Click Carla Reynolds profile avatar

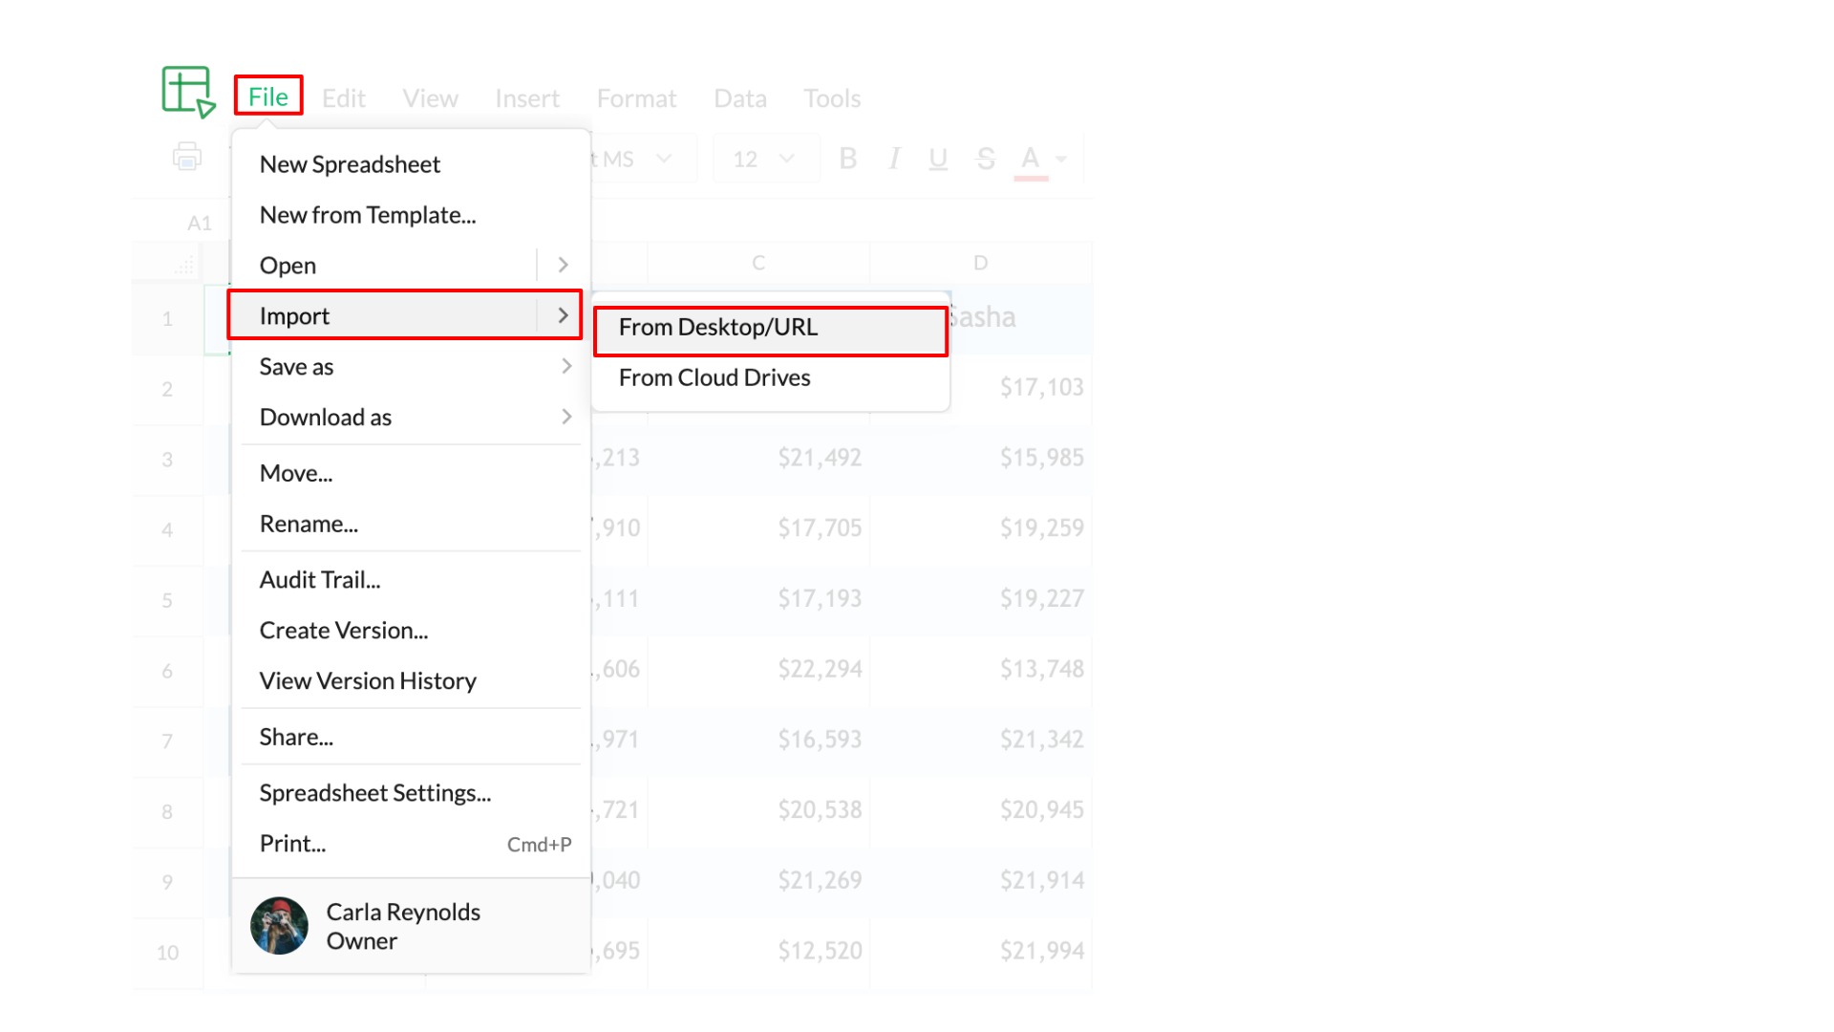click(279, 925)
